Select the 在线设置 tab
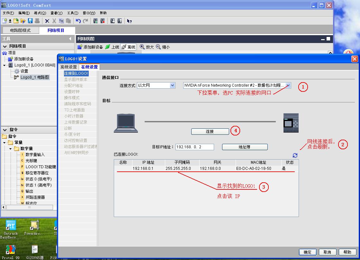 89,67
